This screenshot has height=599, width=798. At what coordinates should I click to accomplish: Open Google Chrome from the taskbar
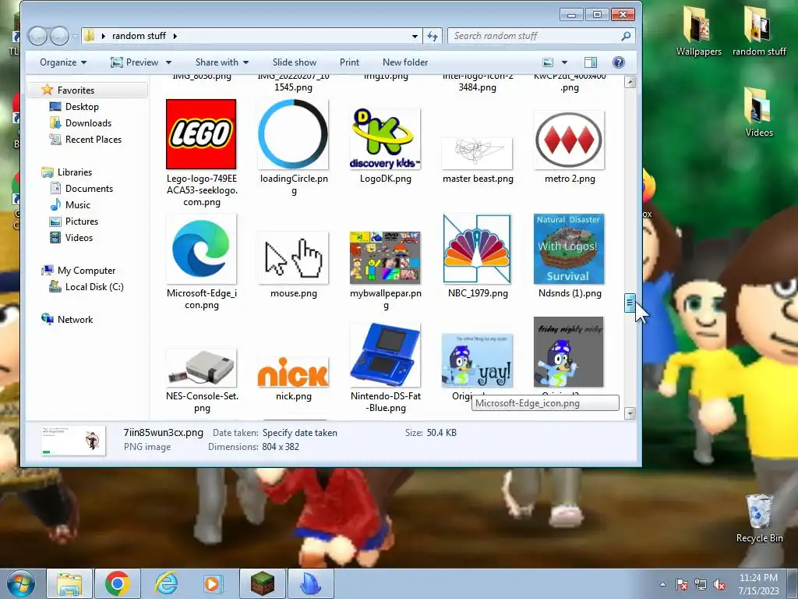(117, 583)
